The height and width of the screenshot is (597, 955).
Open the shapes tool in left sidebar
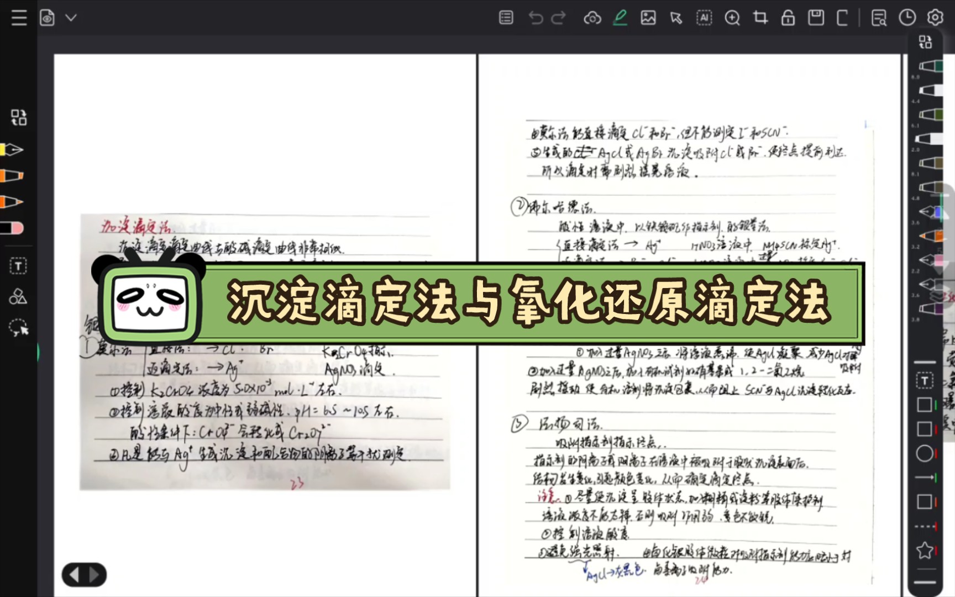click(18, 297)
